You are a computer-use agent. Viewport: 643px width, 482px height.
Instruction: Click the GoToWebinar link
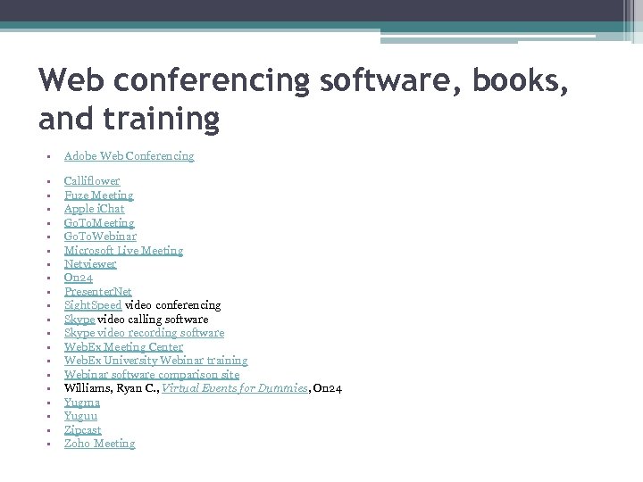click(x=100, y=237)
